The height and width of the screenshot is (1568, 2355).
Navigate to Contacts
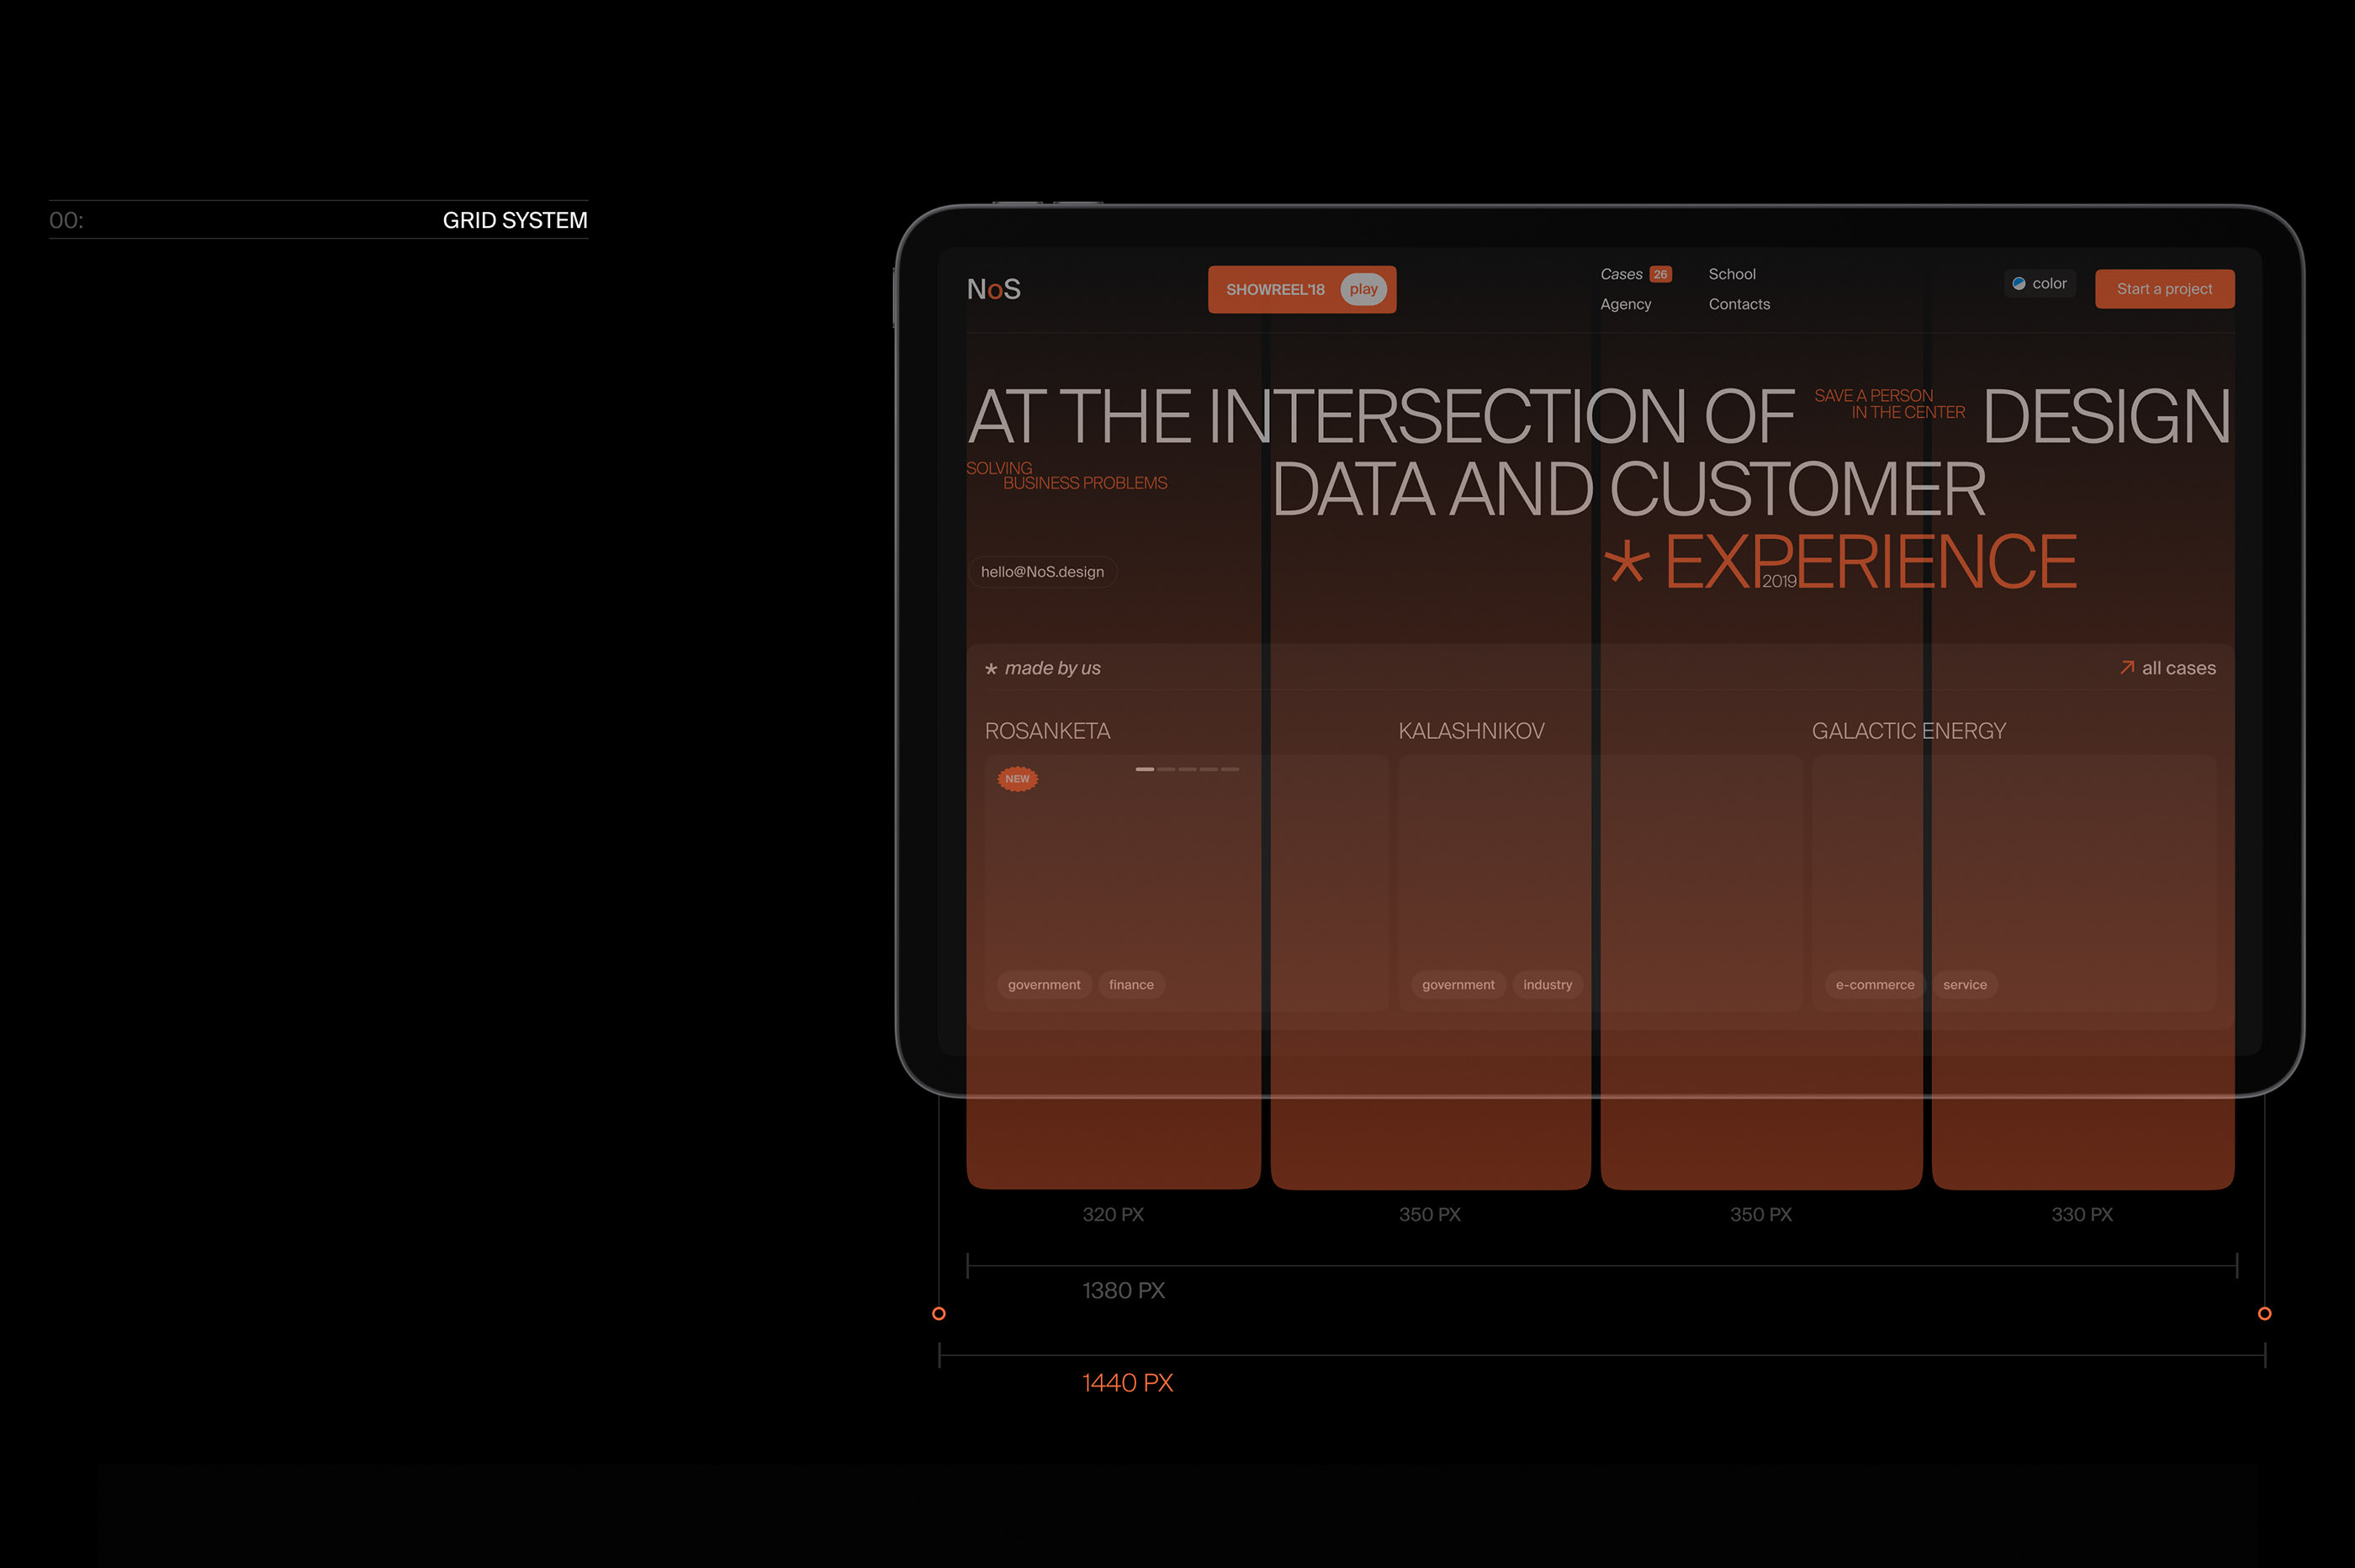(x=1738, y=304)
